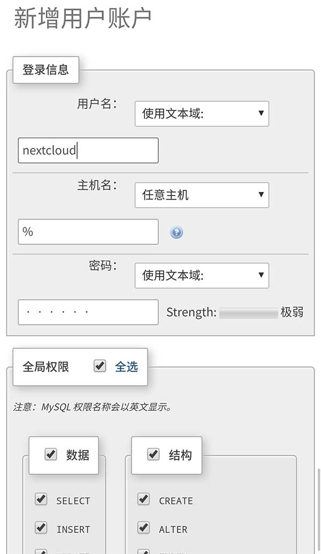Select the hostname field containing %
The width and height of the screenshot is (321, 554).
pyautogui.click(x=87, y=231)
